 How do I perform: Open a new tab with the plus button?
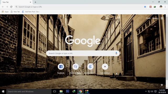[35, 2]
